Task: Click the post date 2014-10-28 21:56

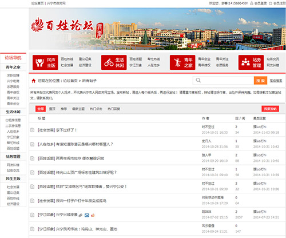Action: 214,146
